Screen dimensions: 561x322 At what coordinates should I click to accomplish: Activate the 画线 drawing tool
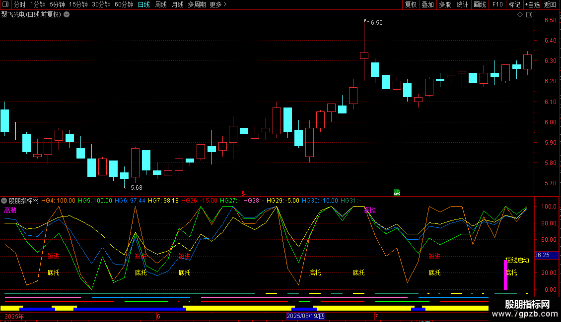480,4
